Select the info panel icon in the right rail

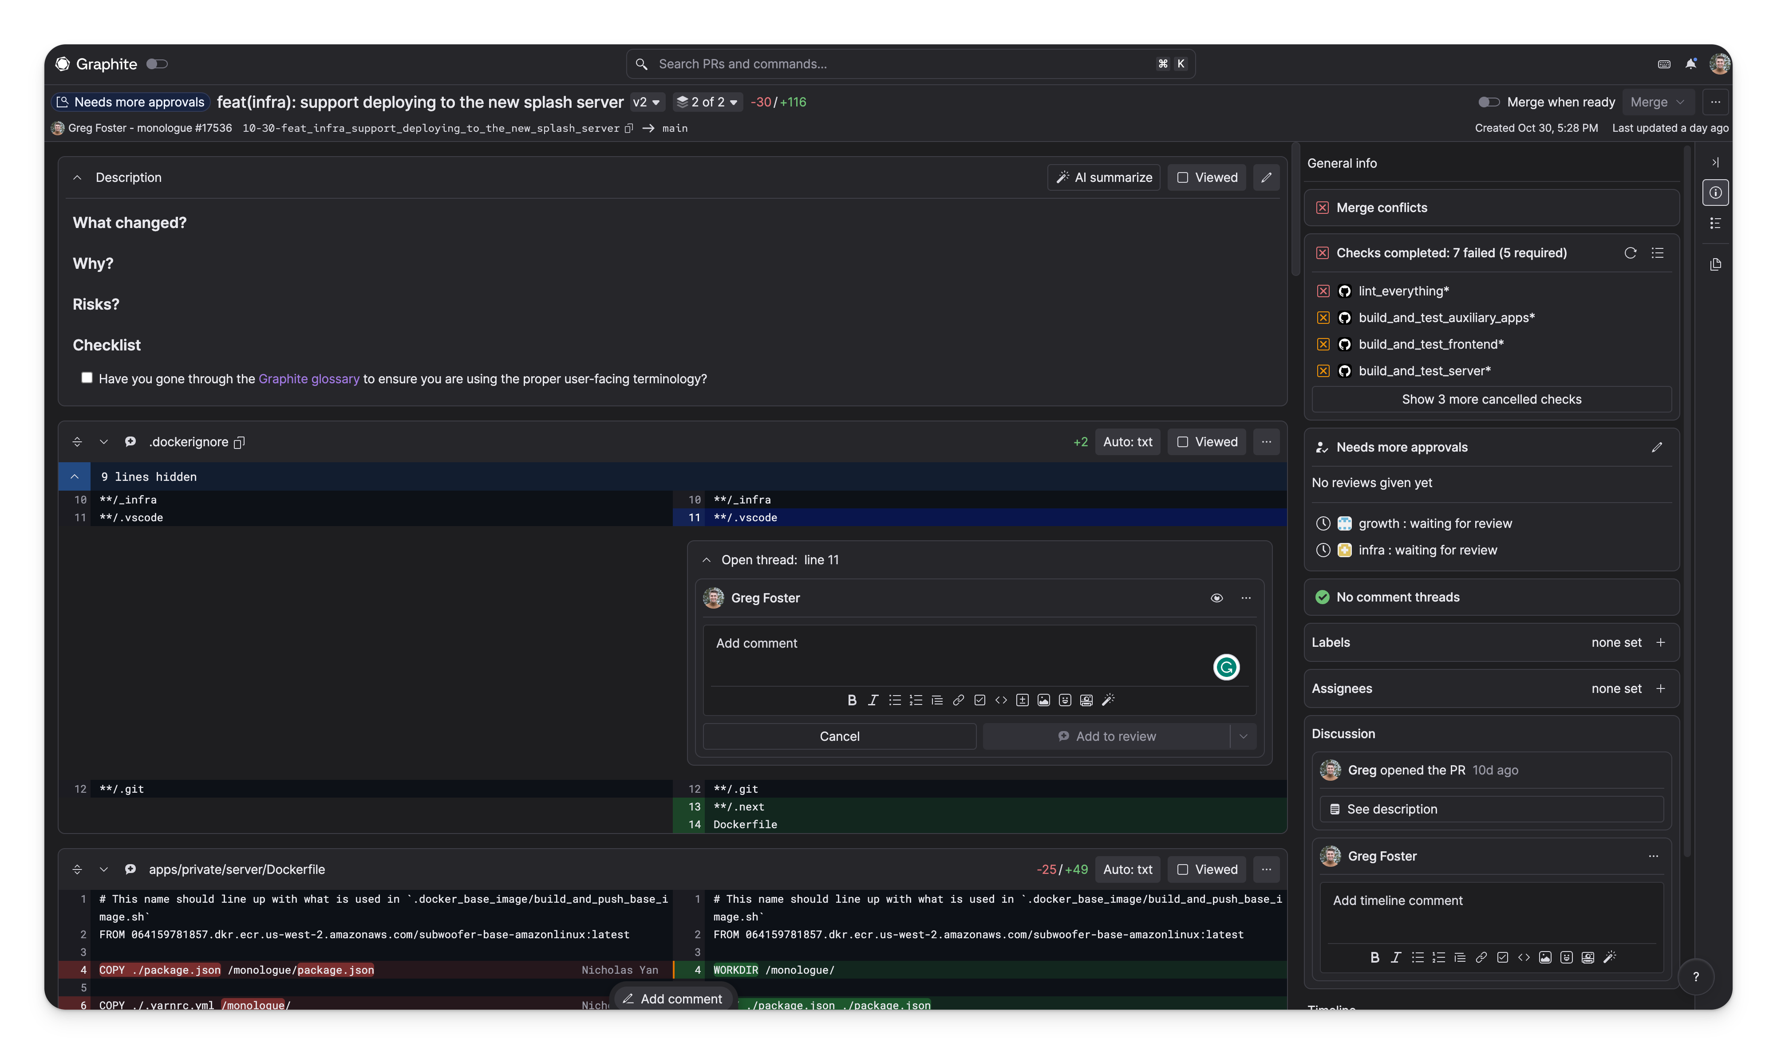1716,192
